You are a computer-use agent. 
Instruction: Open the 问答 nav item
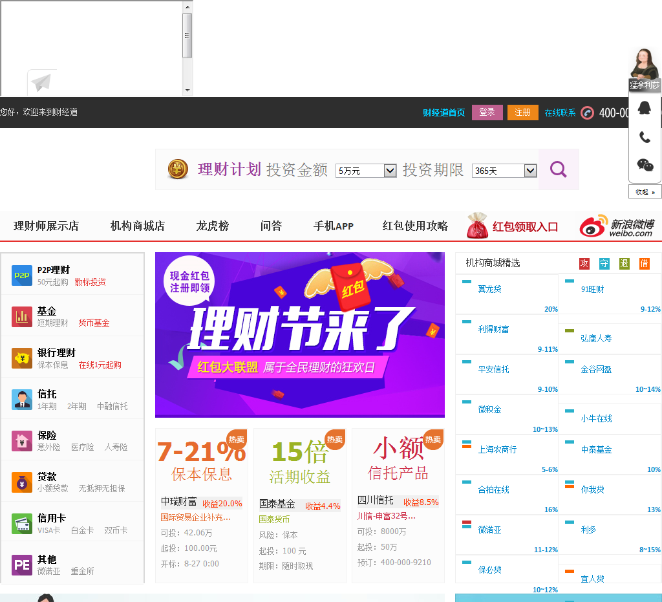click(x=271, y=226)
